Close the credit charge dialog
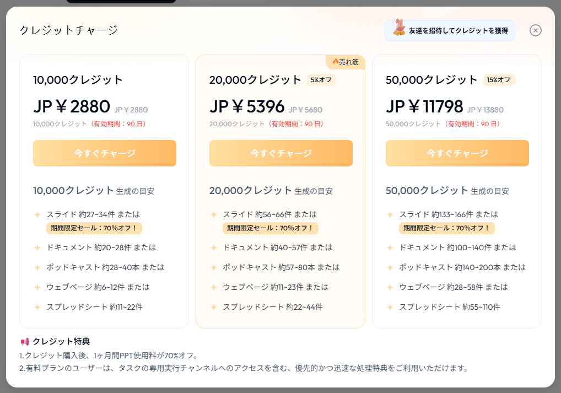 point(535,30)
